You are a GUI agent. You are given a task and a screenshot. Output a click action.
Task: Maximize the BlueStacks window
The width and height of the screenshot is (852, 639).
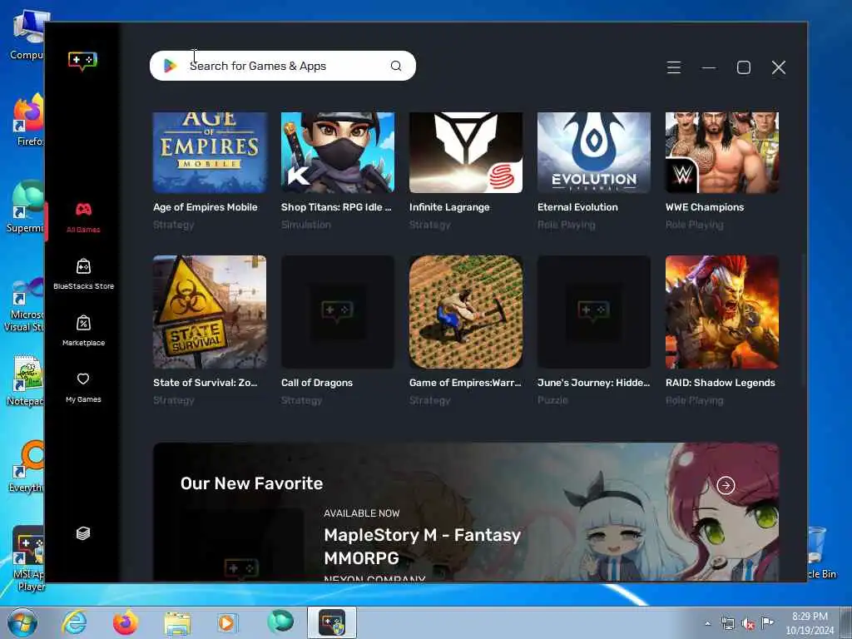pyautogui.click(x=743, y=67)
